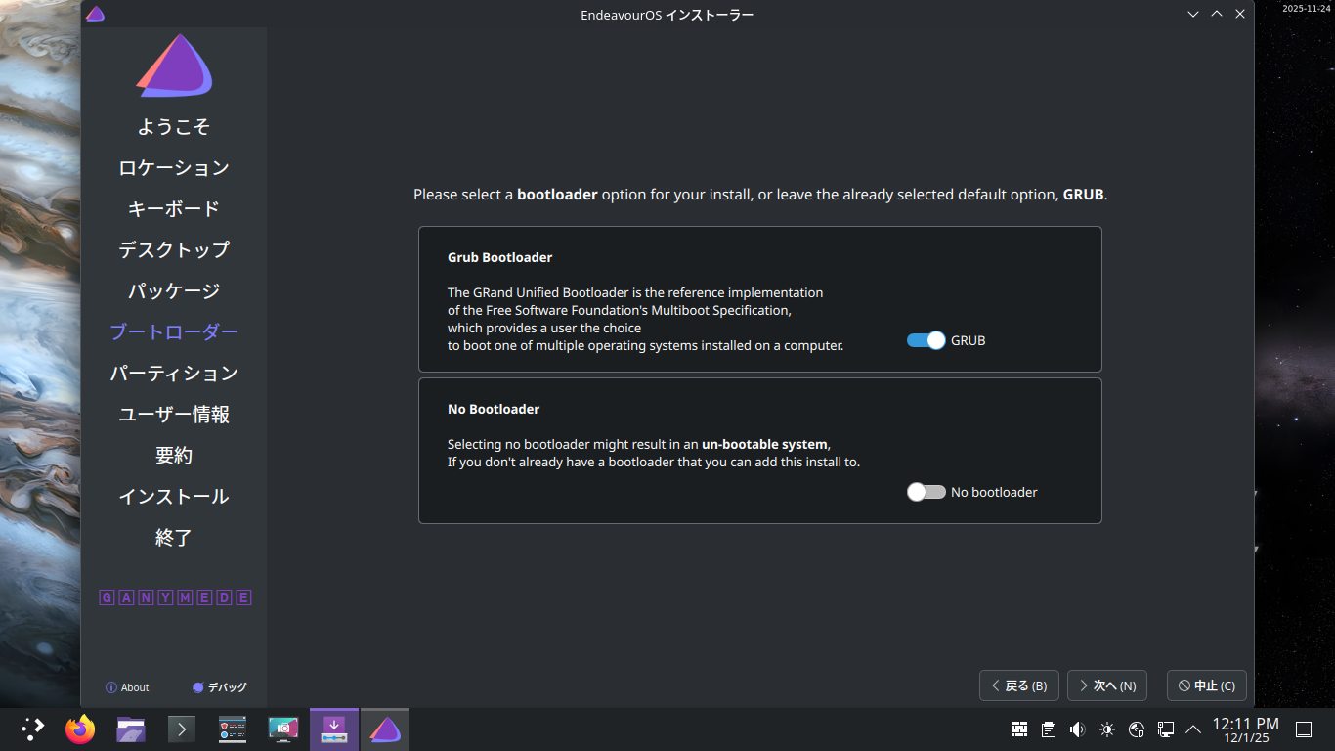
Task: Select the ブートローダー step in sidebar
Action: click(x=174, y=332)
